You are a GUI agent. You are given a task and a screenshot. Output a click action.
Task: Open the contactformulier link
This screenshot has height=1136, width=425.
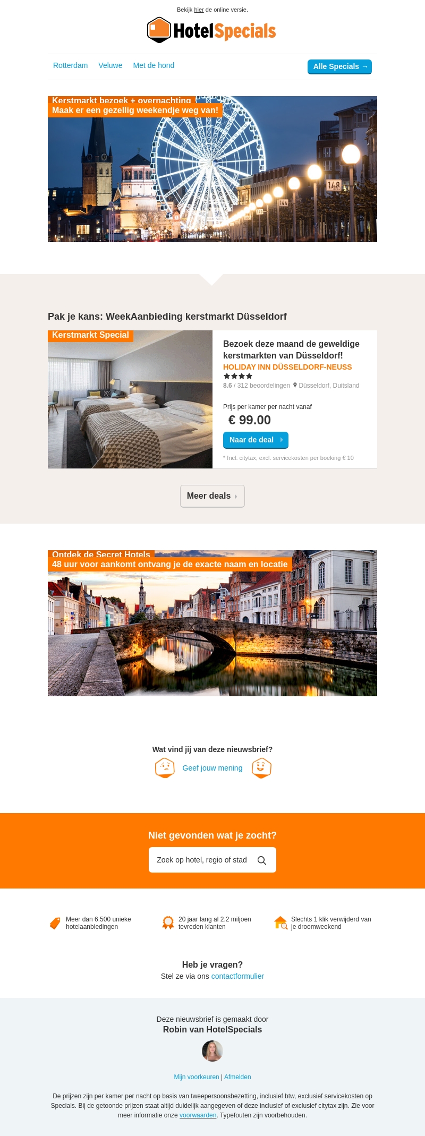237,976
